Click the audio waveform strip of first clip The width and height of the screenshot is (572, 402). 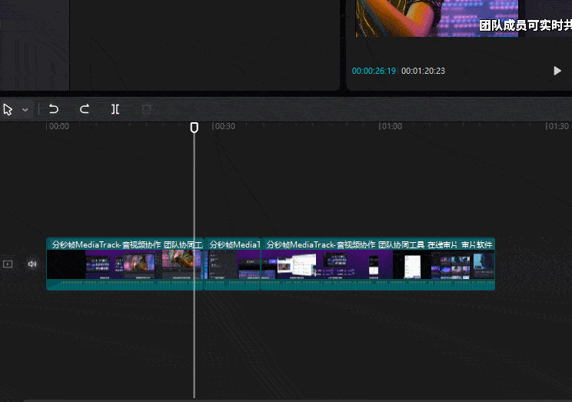coord(123,285)
